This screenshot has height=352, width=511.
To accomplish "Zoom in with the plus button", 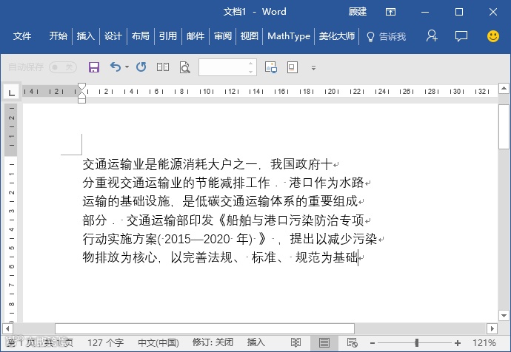I will coord(458,343).
